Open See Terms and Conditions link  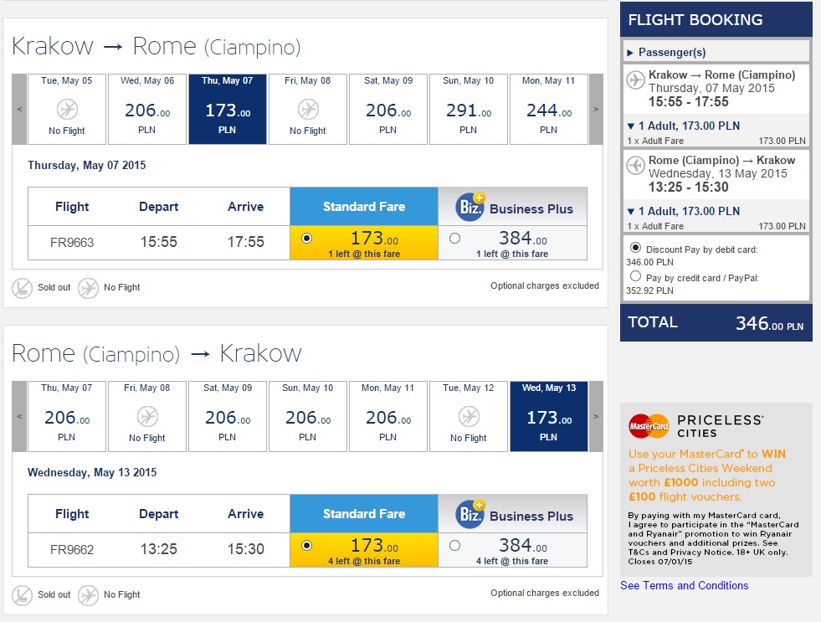tap(685, 585)
